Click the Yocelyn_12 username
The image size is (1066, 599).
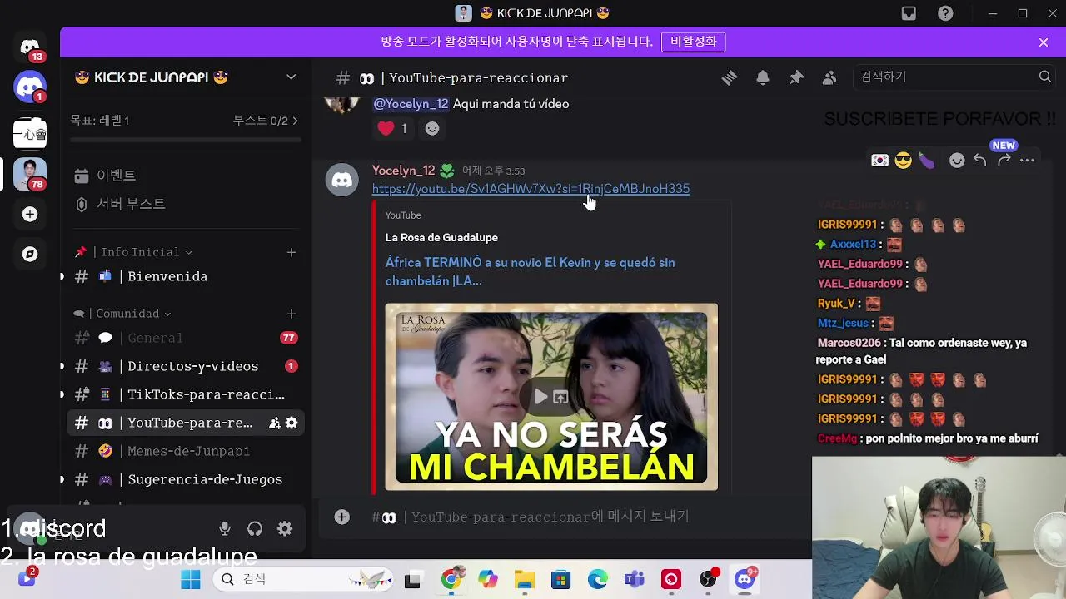pos(403,171)
